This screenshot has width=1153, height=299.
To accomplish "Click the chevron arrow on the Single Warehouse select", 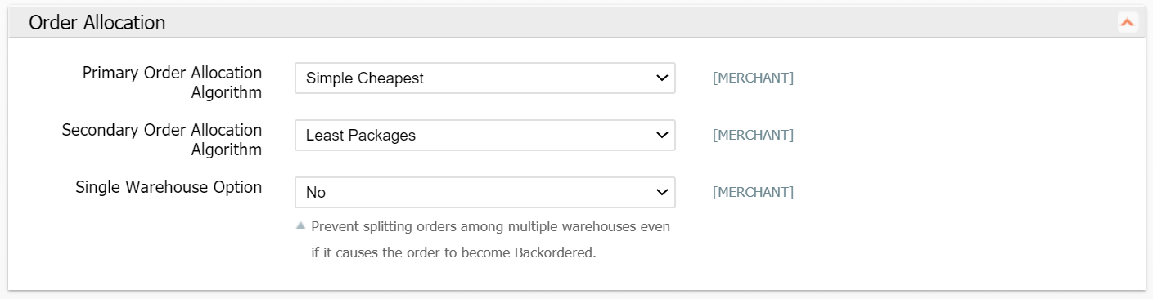I will [662, 193].
